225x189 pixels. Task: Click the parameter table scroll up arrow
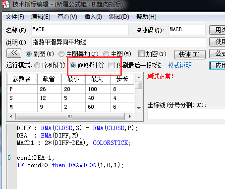click(x=139, y=77)
